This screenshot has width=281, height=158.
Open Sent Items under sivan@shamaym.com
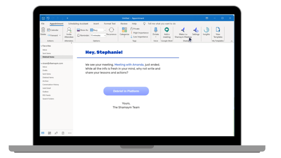[x=47, y=74]
